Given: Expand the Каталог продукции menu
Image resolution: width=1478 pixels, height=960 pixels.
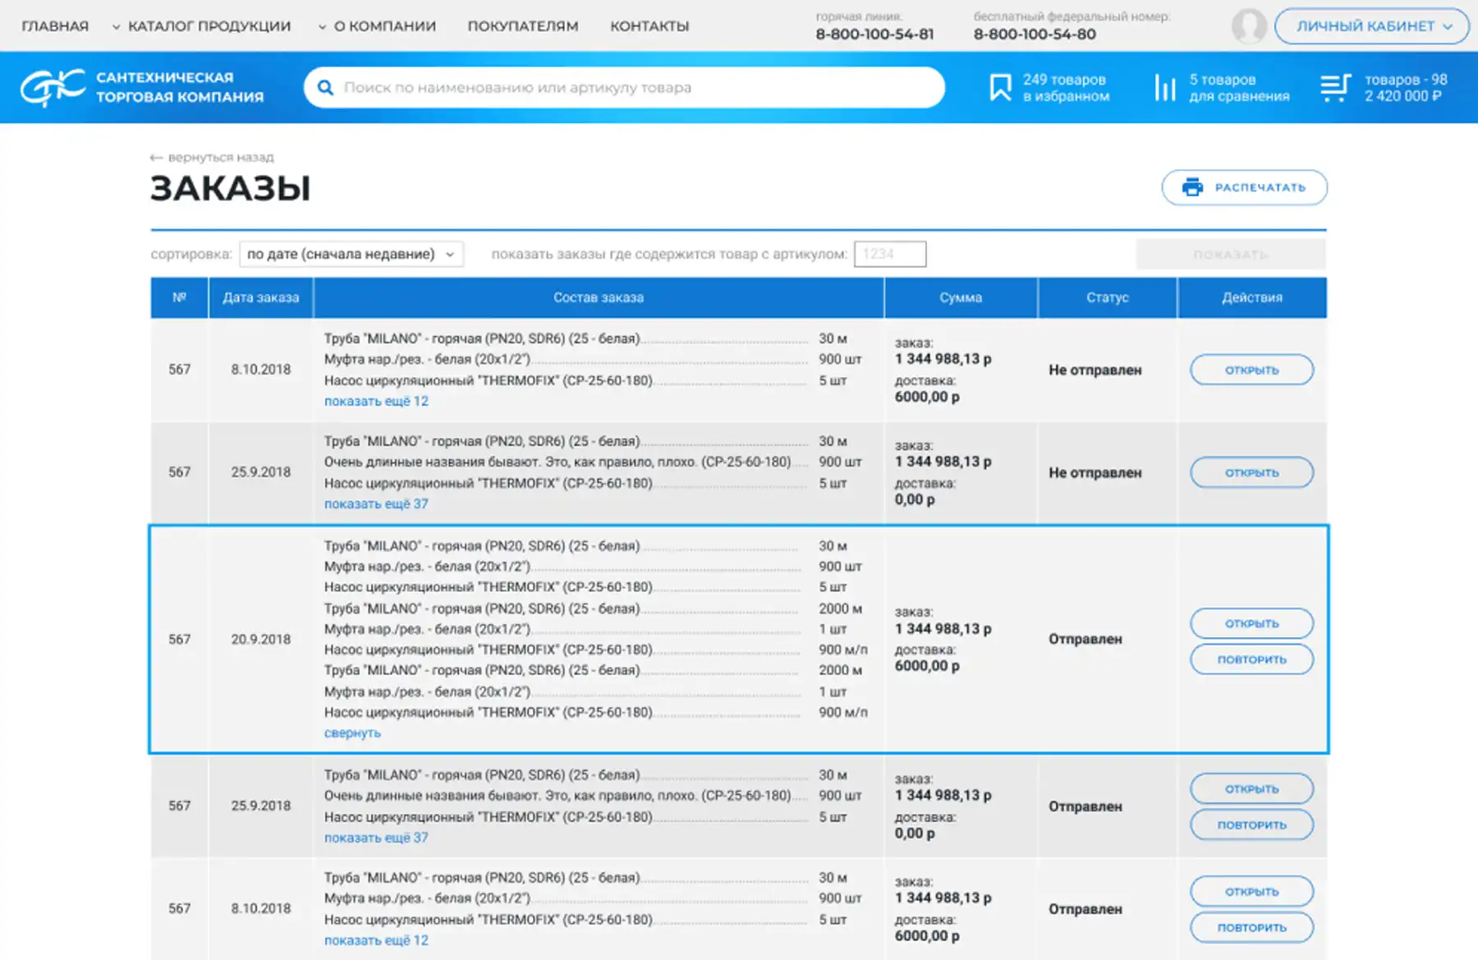Looking at the screenshot, I should click(201, 26).
